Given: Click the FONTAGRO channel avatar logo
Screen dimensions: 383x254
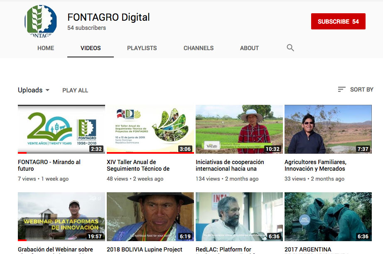Looking at the screenshot, I should click(41, 21).
